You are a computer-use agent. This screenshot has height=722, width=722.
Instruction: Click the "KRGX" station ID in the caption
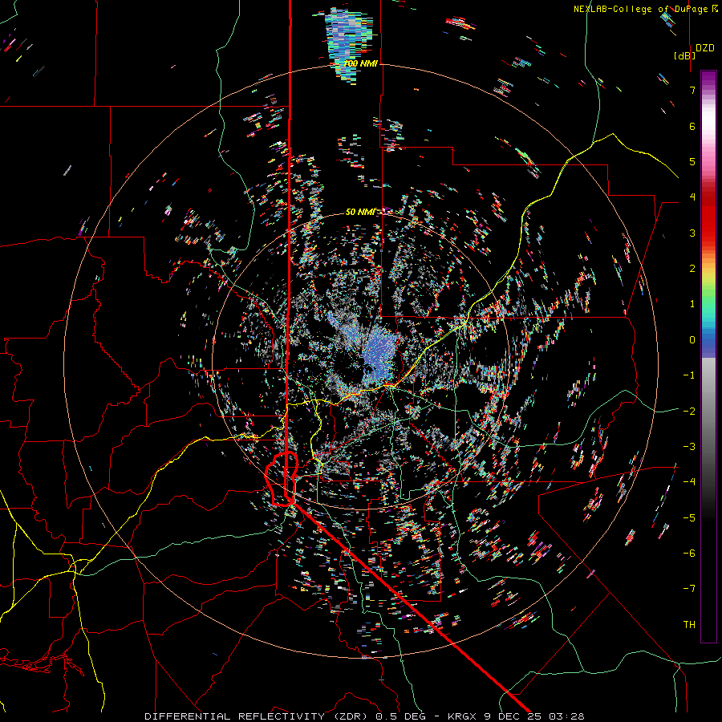[463, 716]
